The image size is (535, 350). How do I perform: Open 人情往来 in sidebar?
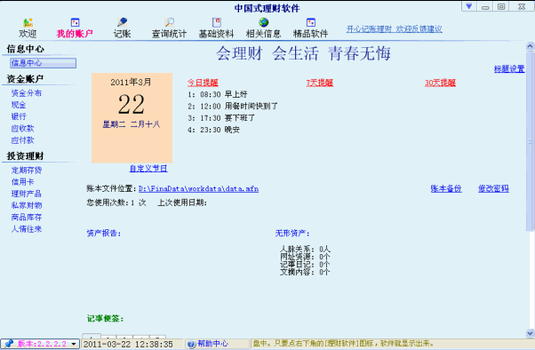pos(27,229)
